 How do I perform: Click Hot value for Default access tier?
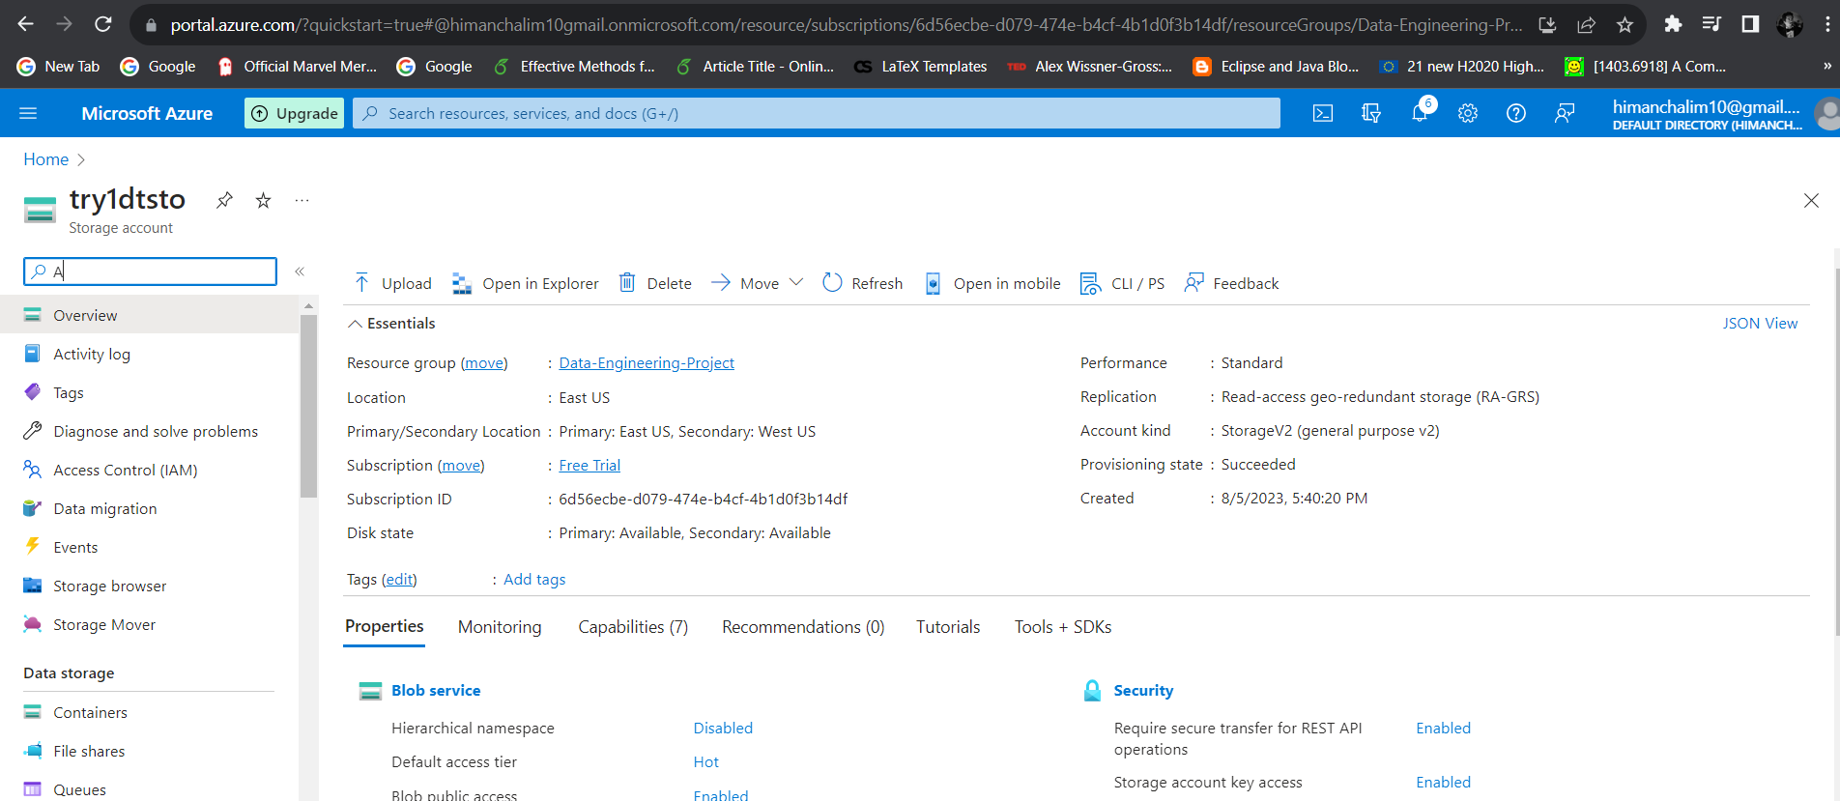point(706,762)
